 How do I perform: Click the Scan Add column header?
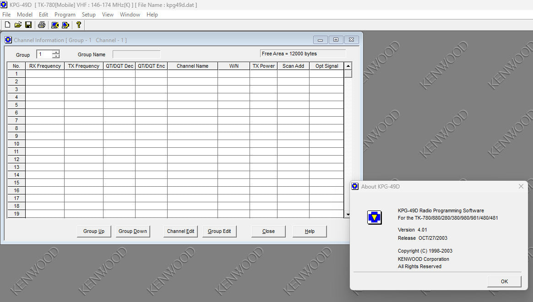click(x=294, y=66)
